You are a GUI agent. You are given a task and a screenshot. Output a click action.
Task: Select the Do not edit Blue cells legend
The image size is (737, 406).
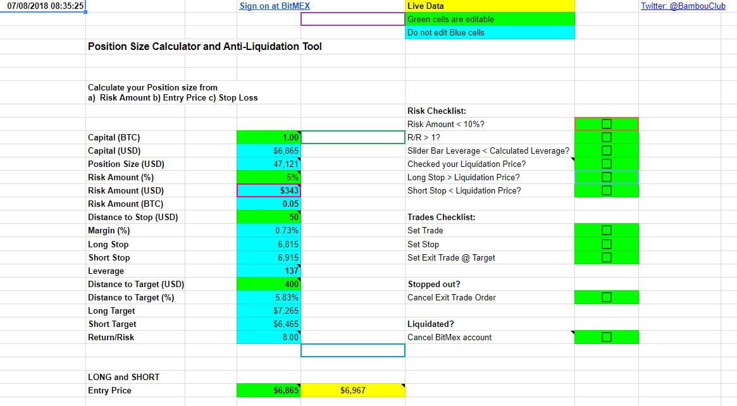click(x=490, y=32)
